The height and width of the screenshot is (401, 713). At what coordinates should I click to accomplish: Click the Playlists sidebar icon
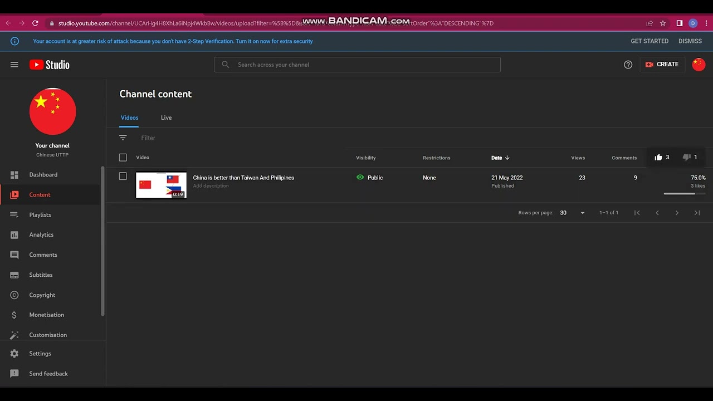(14, 215)
